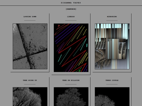Click the LOOKING DOWN title text
Screen dimensions: 142x106
pos(30,16)
